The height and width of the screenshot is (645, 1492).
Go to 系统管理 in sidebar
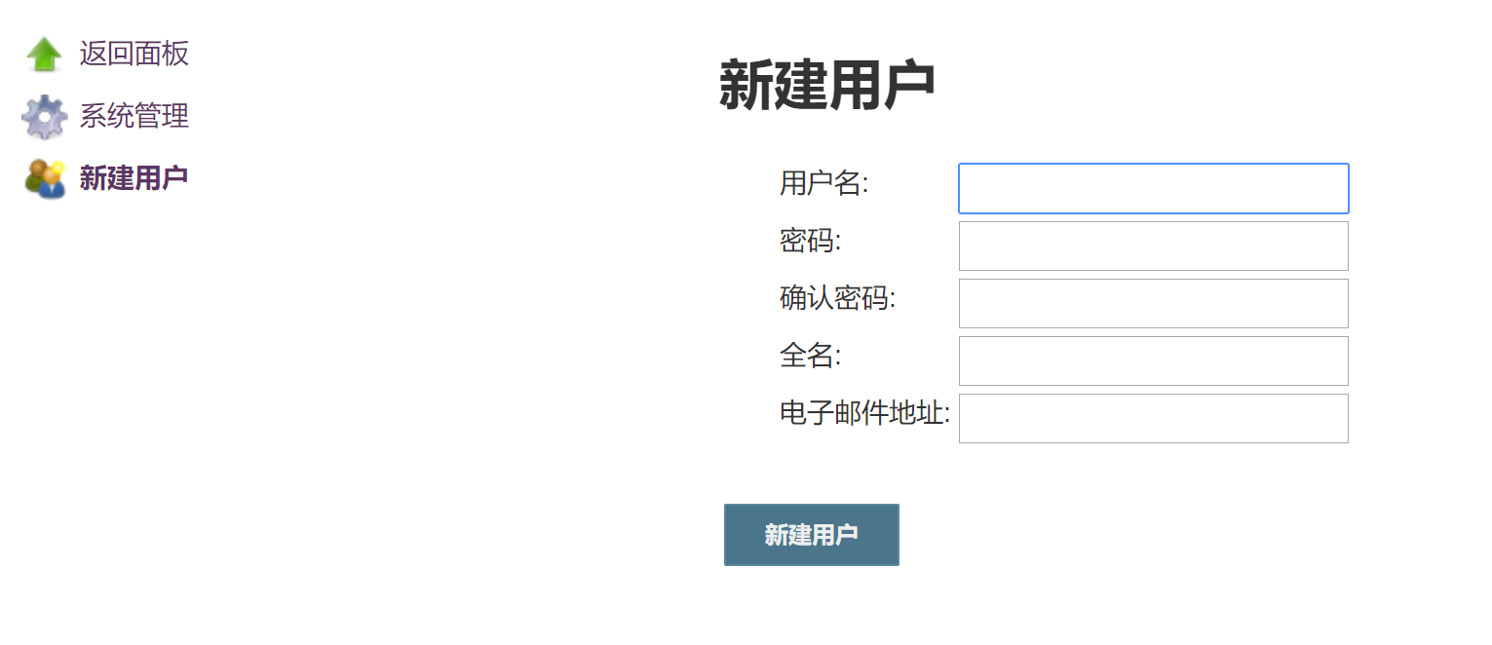click(x=134, y=117)
